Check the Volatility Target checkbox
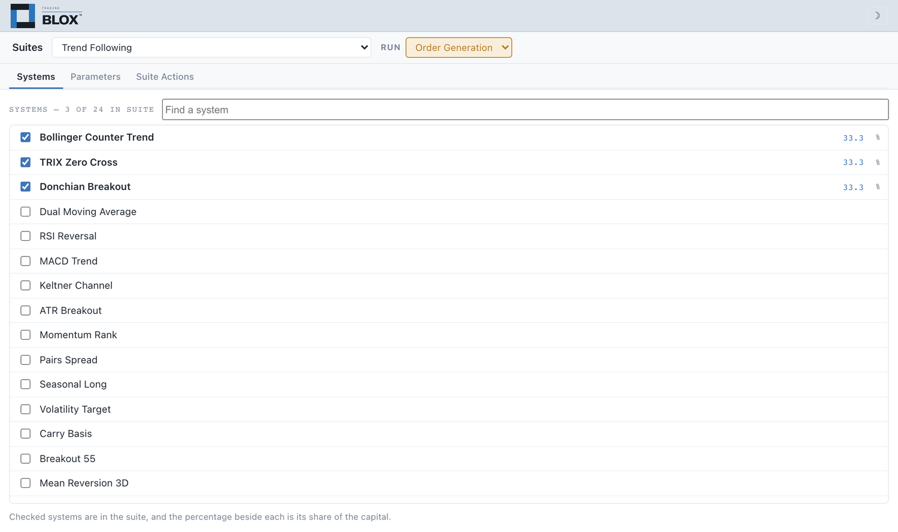The image size is (898, 532). [26, 409]
